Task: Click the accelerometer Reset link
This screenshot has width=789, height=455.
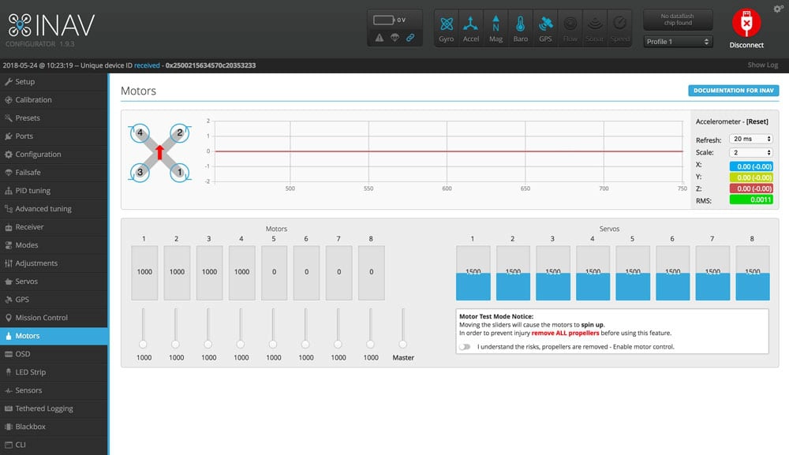Action: tap(757, 121)
